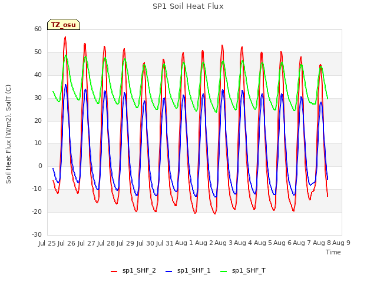Click the 60 y-axis tick label

pos(38,29)
